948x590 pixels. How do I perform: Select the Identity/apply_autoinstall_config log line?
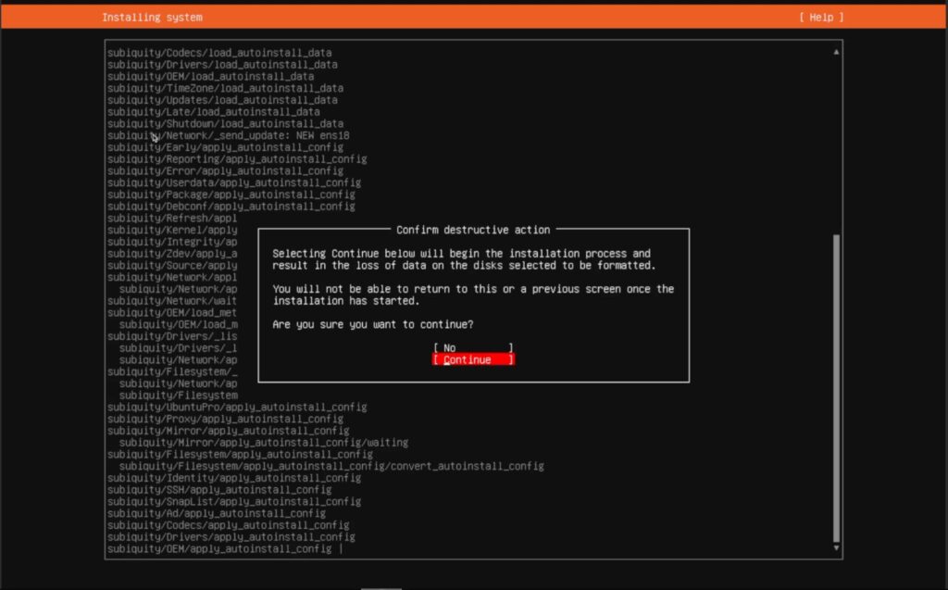click(x=234, y=478)
